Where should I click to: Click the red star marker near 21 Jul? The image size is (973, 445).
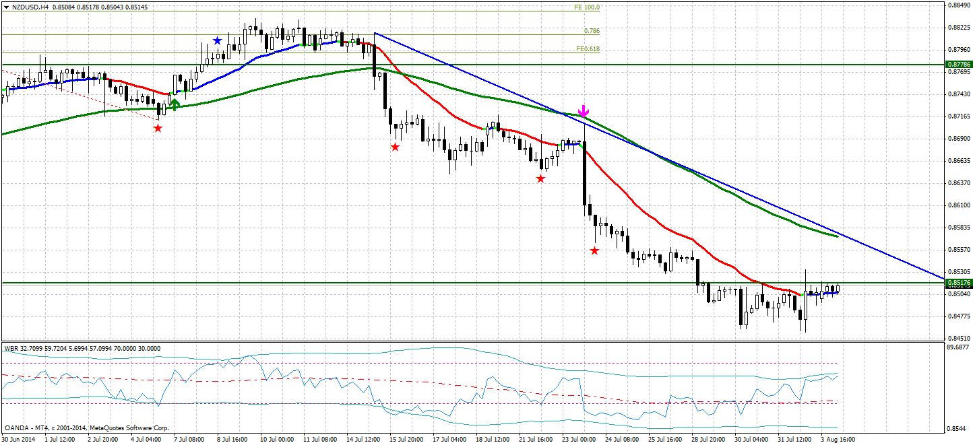point(540,178)
